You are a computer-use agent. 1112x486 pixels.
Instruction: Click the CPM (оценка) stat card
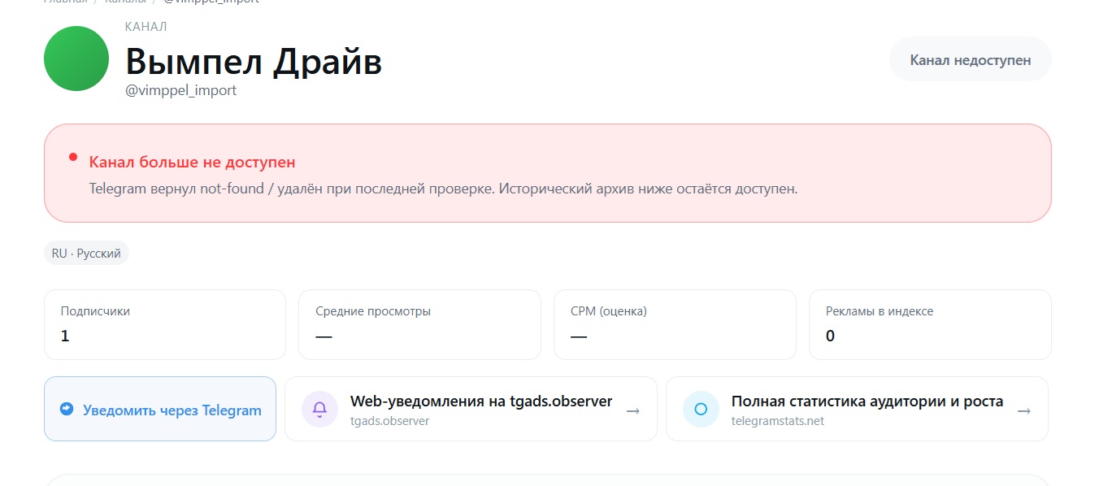coord(675,324)
